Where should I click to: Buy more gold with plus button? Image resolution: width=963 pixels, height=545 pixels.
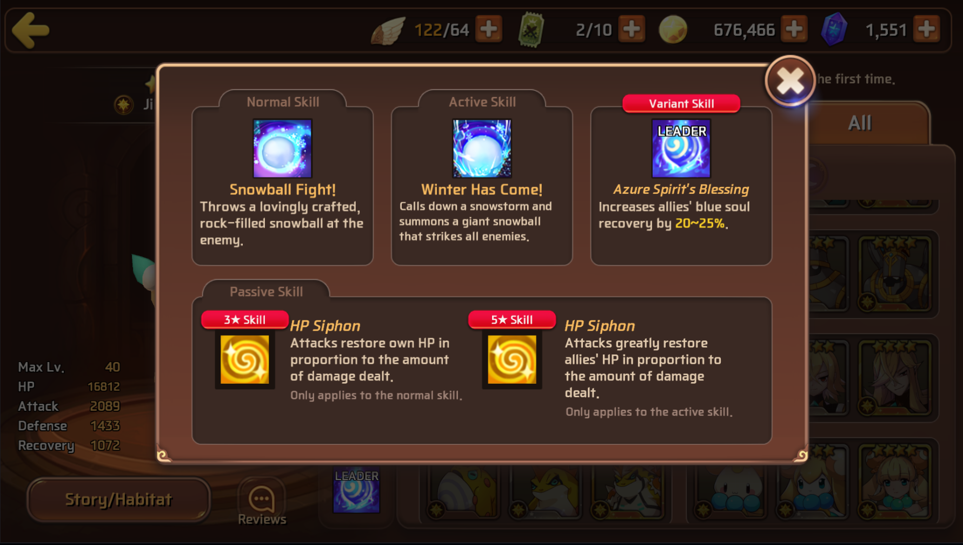pyautogui.click(x=794, y=29)
